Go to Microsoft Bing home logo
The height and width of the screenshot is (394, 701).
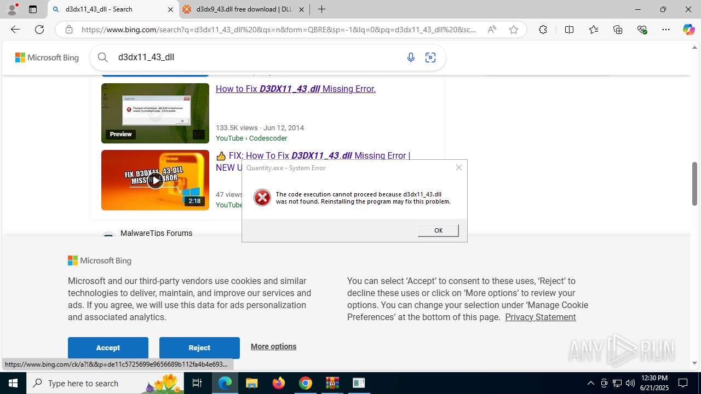pyautogui.click(x=47, y=57)
